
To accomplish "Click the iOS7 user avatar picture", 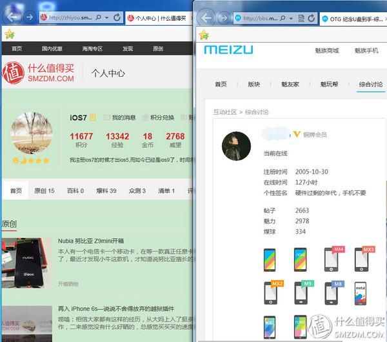I will [x=32, y=133].
